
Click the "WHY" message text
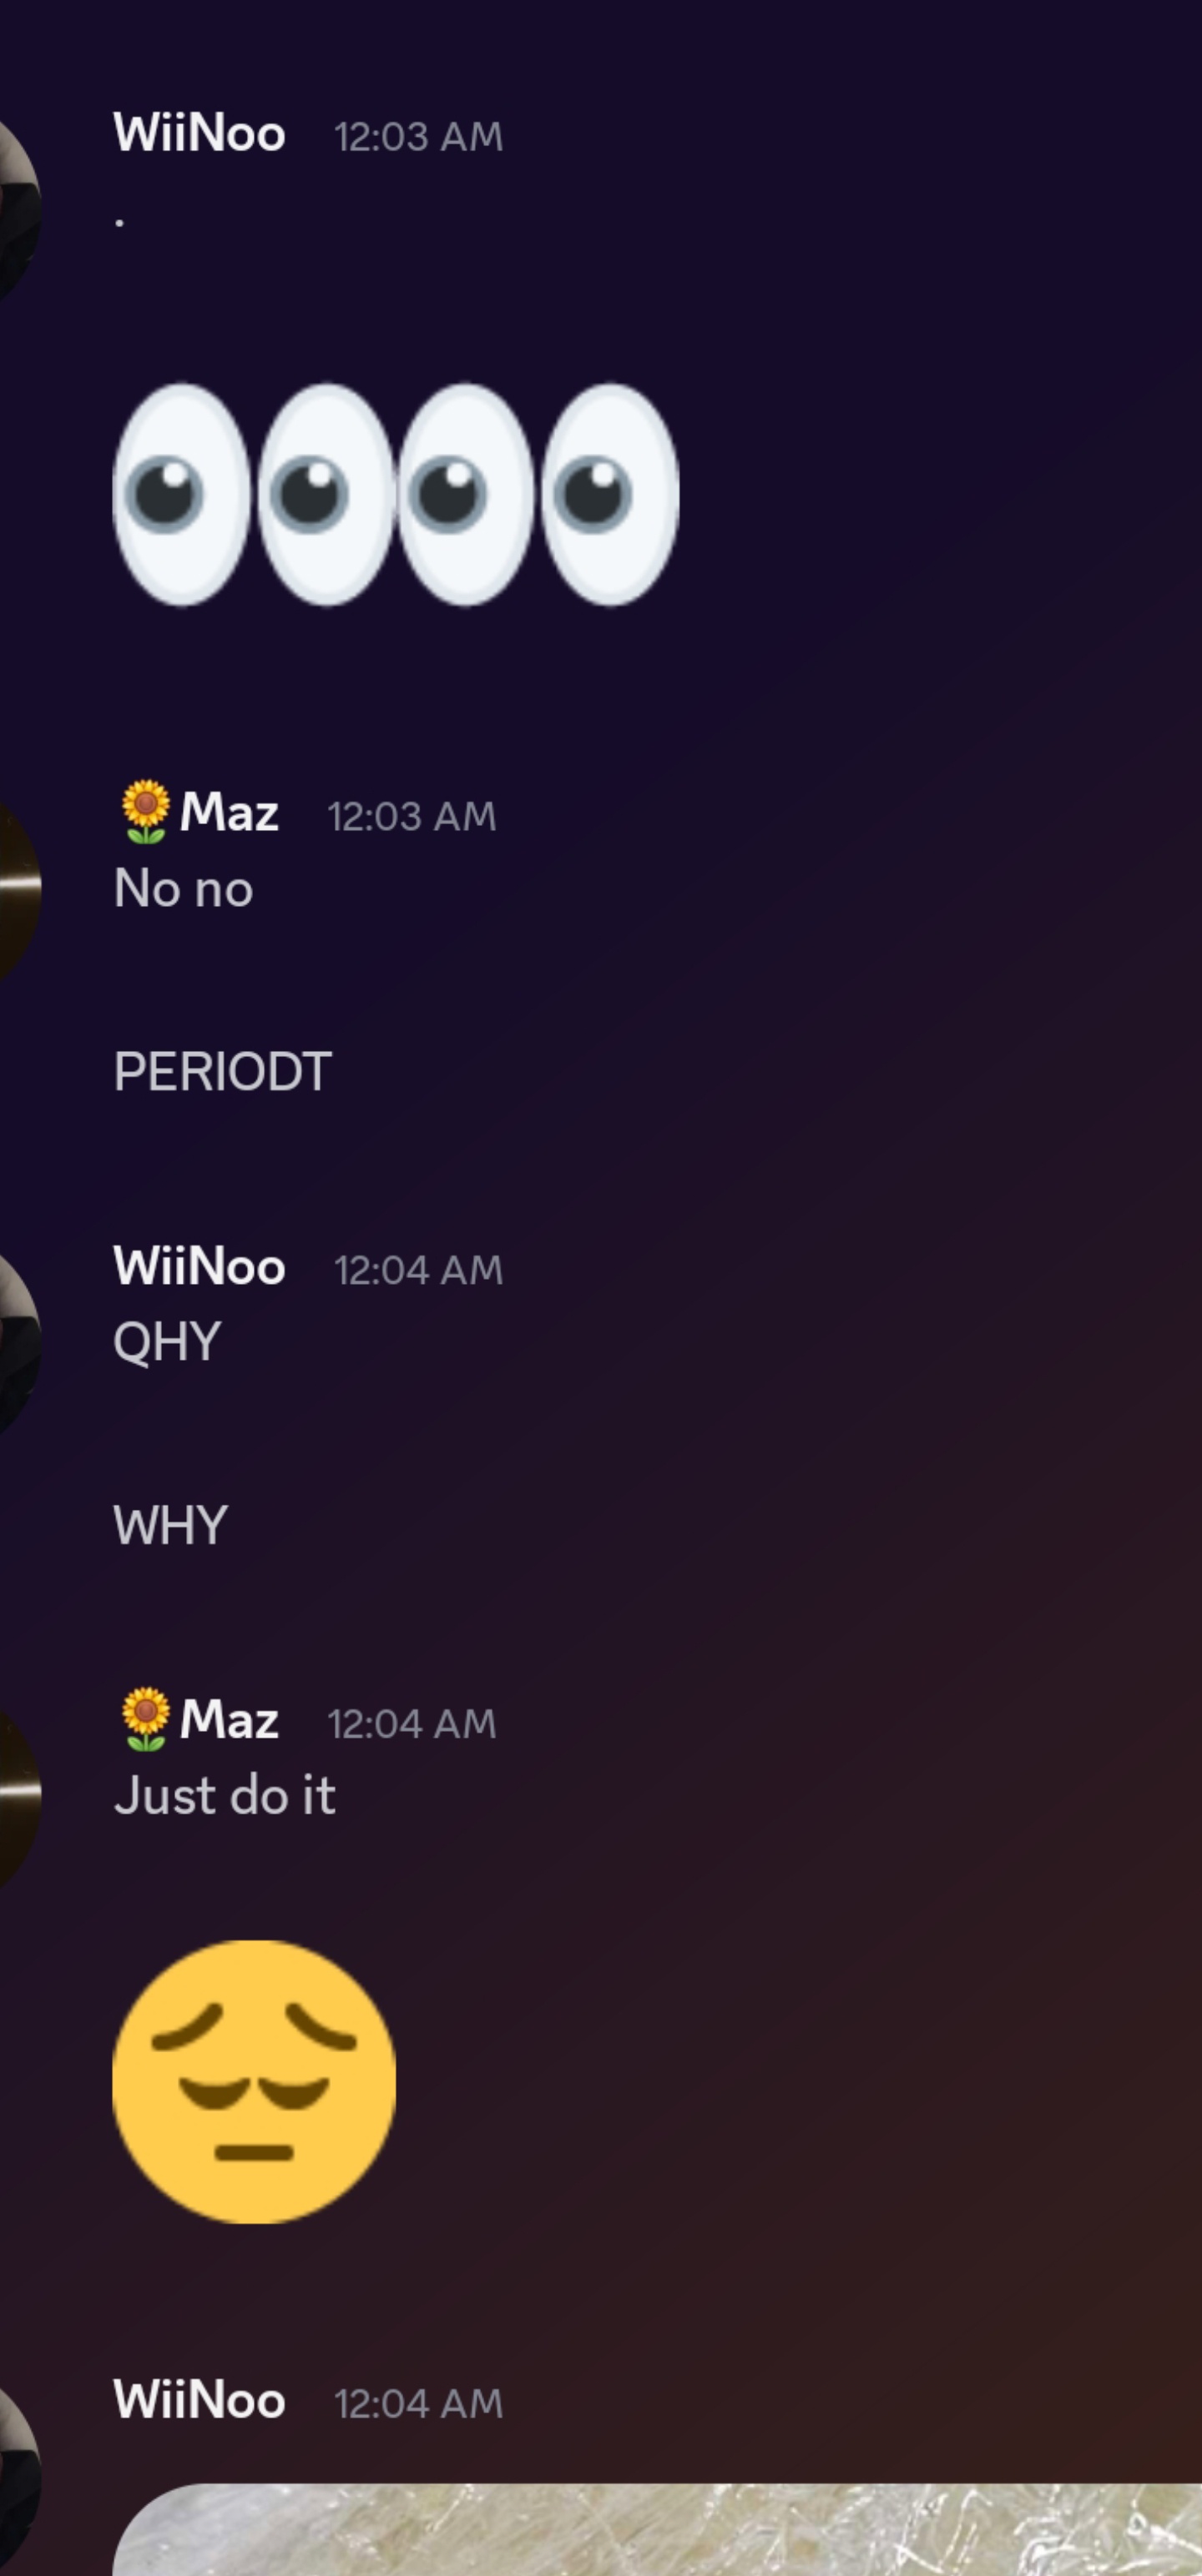pyautogui.click(x=170, y=1526)
